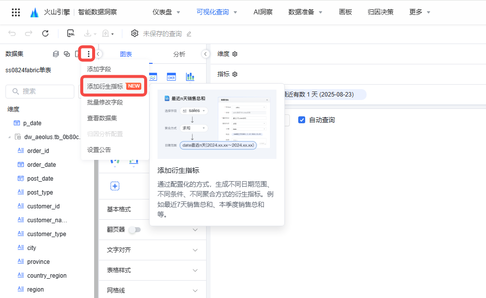Click the date-time icon beside post_date

click(x=21, y=178)
